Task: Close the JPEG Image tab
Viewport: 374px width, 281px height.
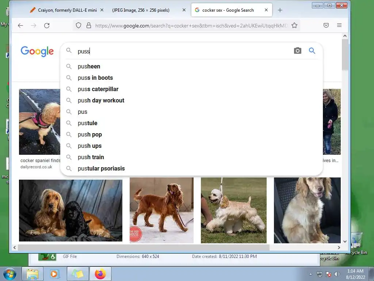Action: tap(184, 10)
